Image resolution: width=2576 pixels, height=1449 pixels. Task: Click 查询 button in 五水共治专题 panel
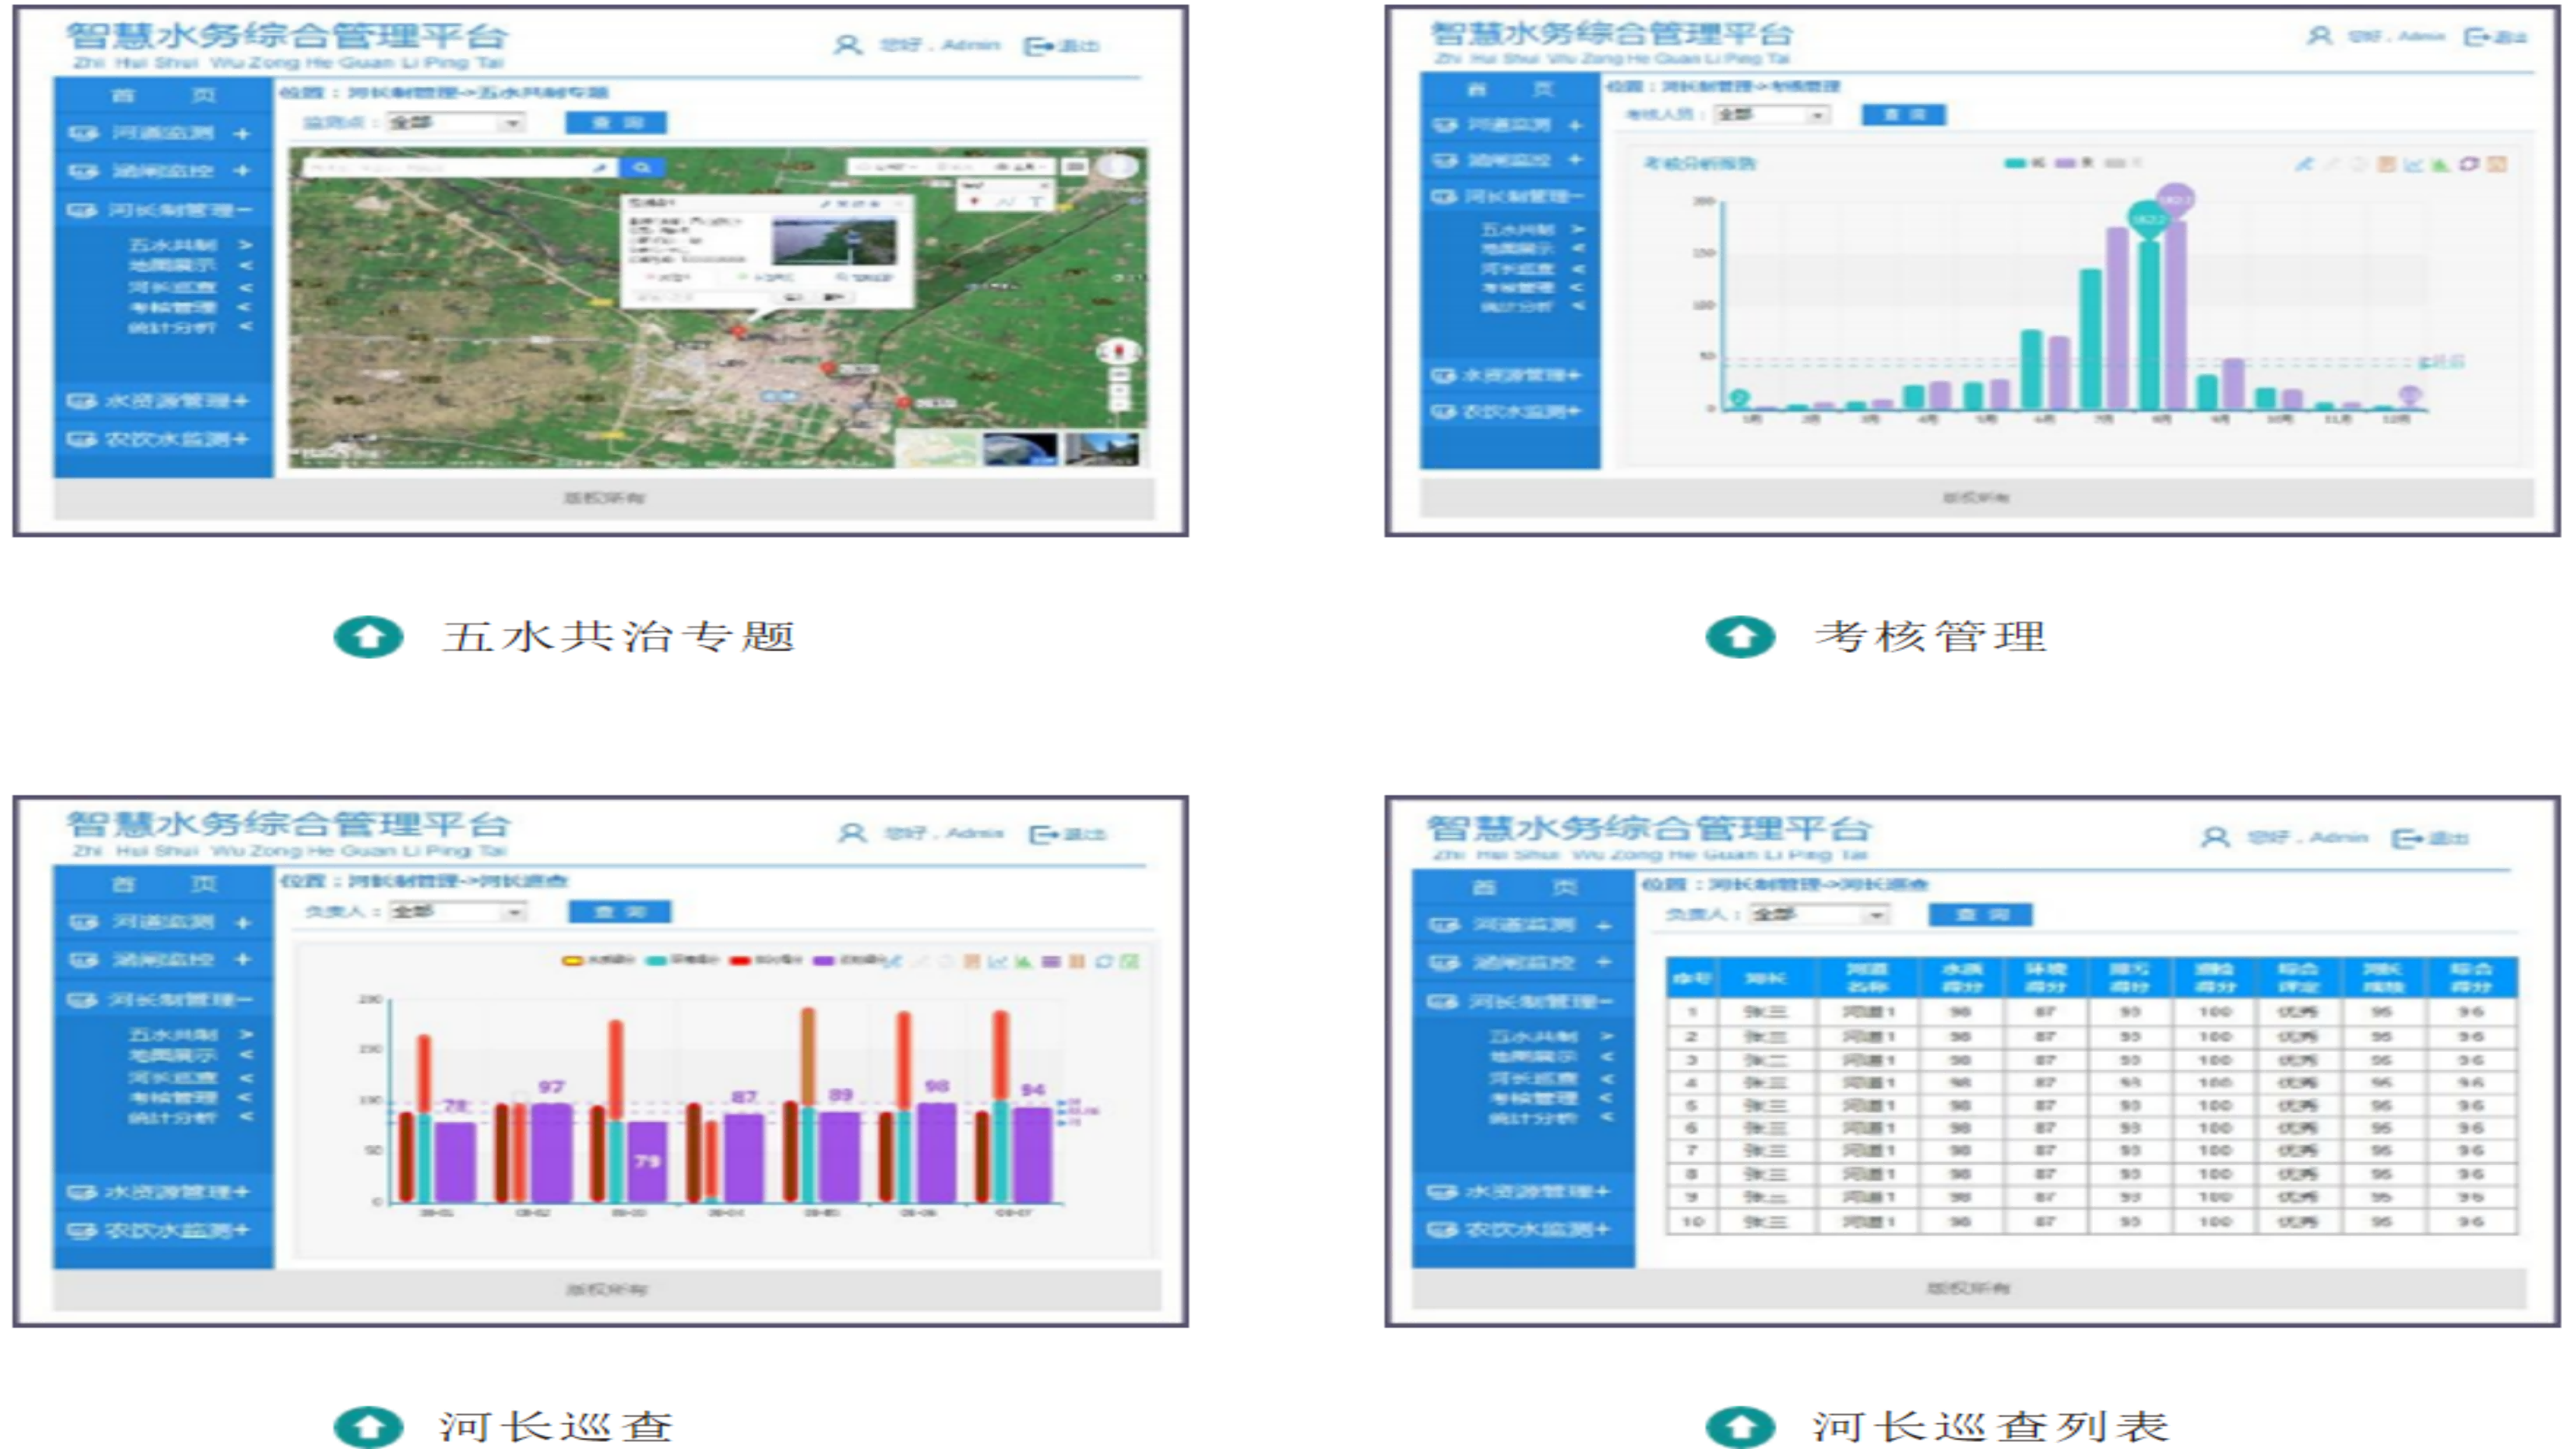point(616,122)
